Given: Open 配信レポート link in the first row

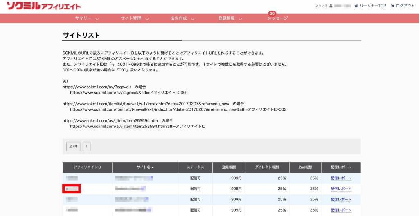Looking at the screenshot, I should pyautogui.click(x=341, y=178).
